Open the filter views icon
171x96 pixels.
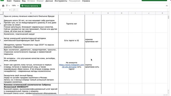click(7, 6)
